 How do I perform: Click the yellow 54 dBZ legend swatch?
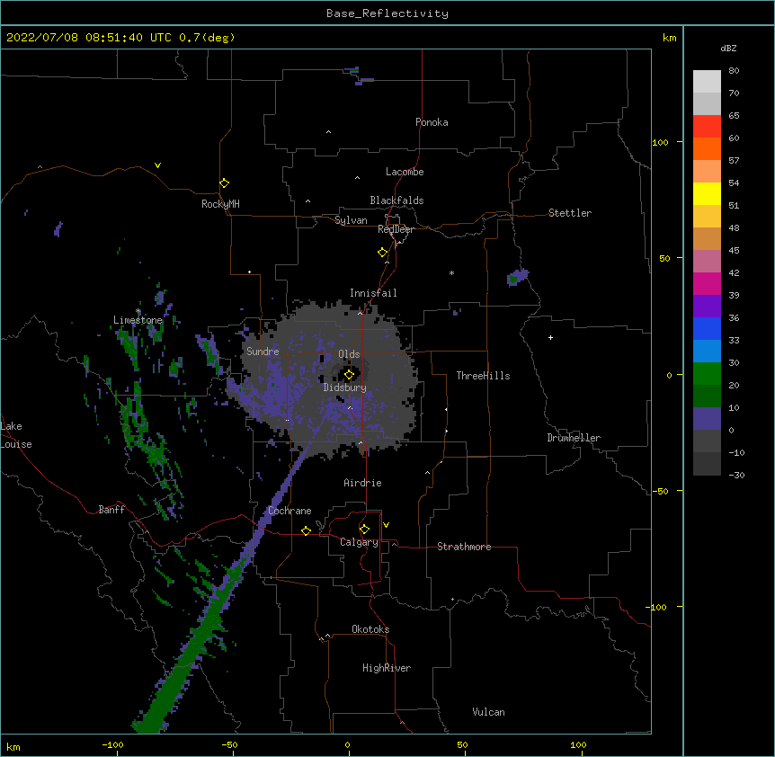click(707, 193)
